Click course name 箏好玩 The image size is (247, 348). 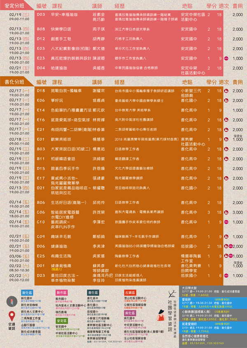[57, 100]
